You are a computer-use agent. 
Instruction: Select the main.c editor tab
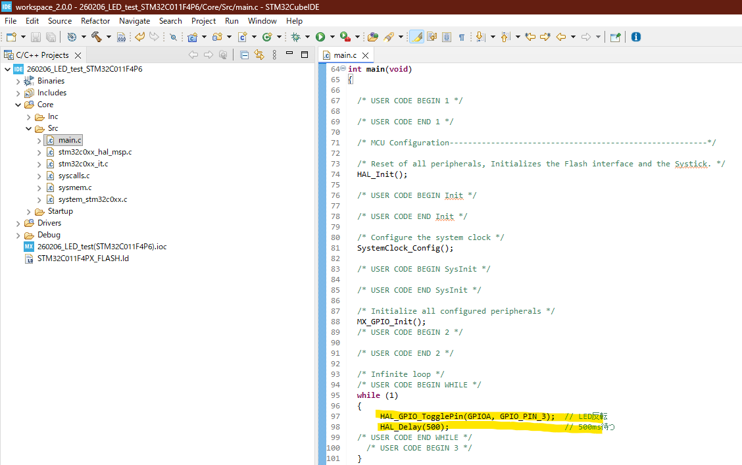tap(345, 55)
